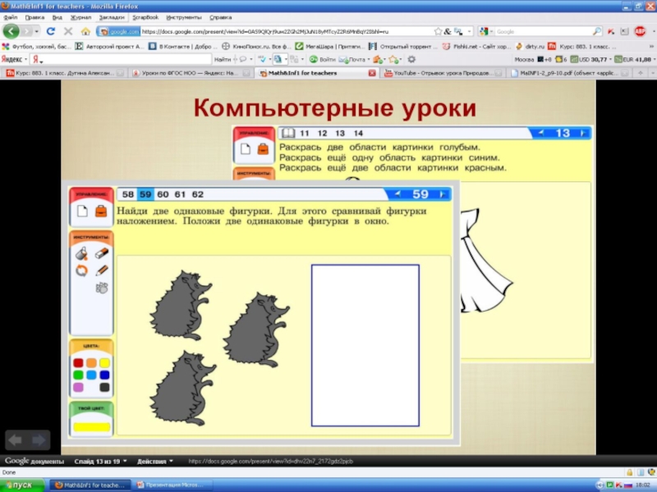Click the Windows Пуск start button
This screenshot has height=492, width=657.
pos(22,485)
